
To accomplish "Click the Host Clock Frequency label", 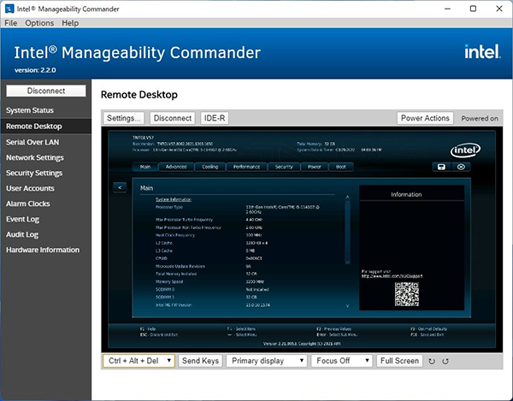I will (x=175, y=235).
